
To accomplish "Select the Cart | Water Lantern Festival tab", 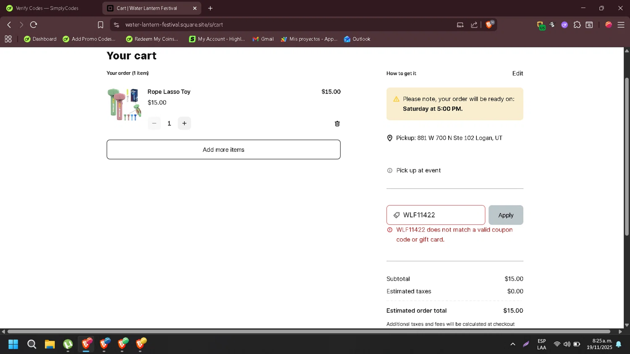I will (152, 8).
